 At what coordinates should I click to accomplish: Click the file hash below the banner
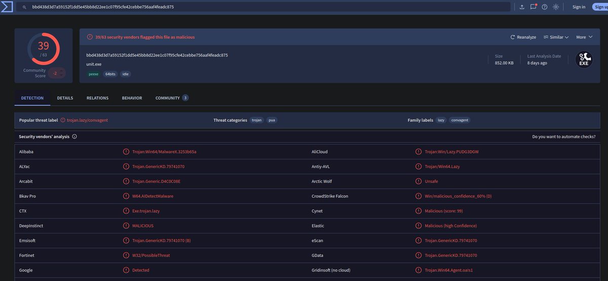[x=157, y=55]
